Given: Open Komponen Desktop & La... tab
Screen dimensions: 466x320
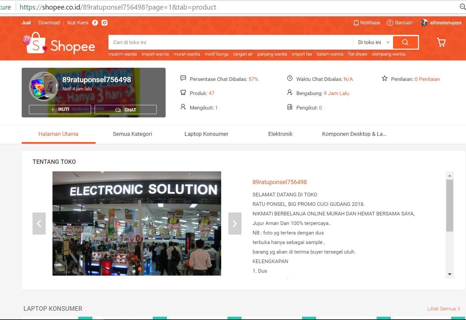Looking at the screenshot, I should point(354,134).
